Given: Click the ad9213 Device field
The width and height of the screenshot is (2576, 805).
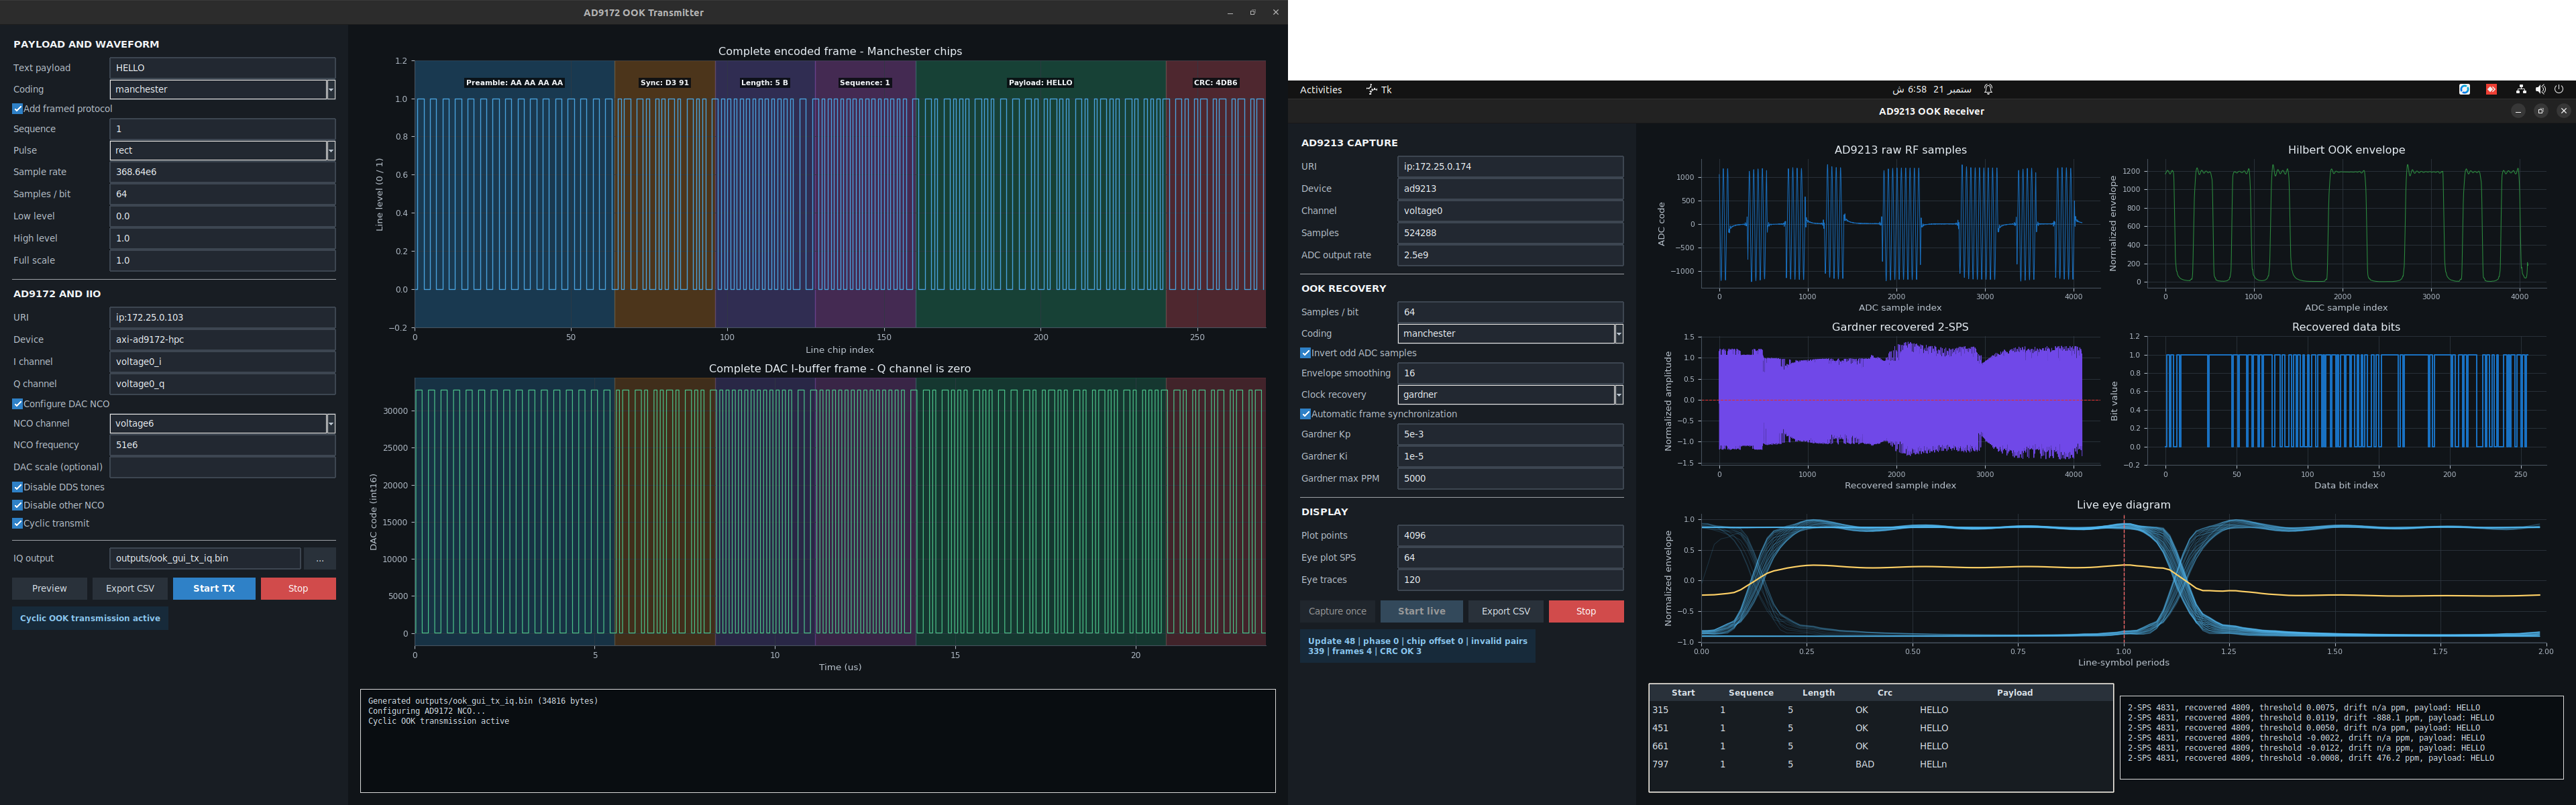Looking at the screenshot, I should [x=1510, y=188].
